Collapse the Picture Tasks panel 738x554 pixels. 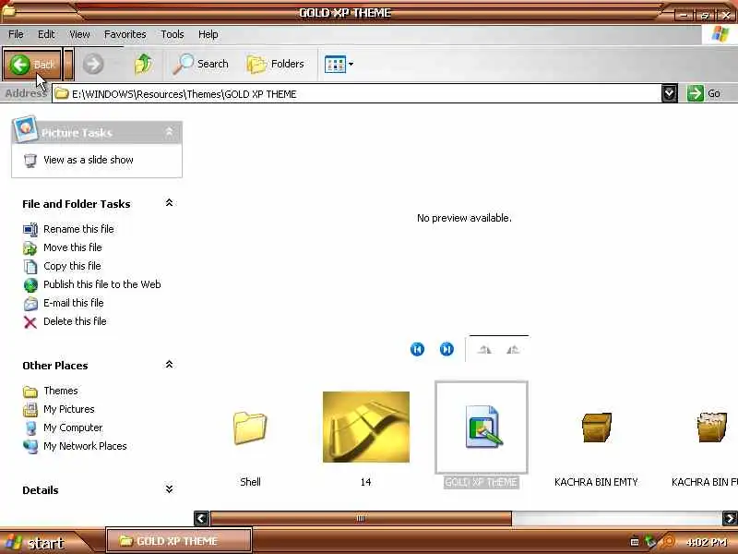[169, 132]
